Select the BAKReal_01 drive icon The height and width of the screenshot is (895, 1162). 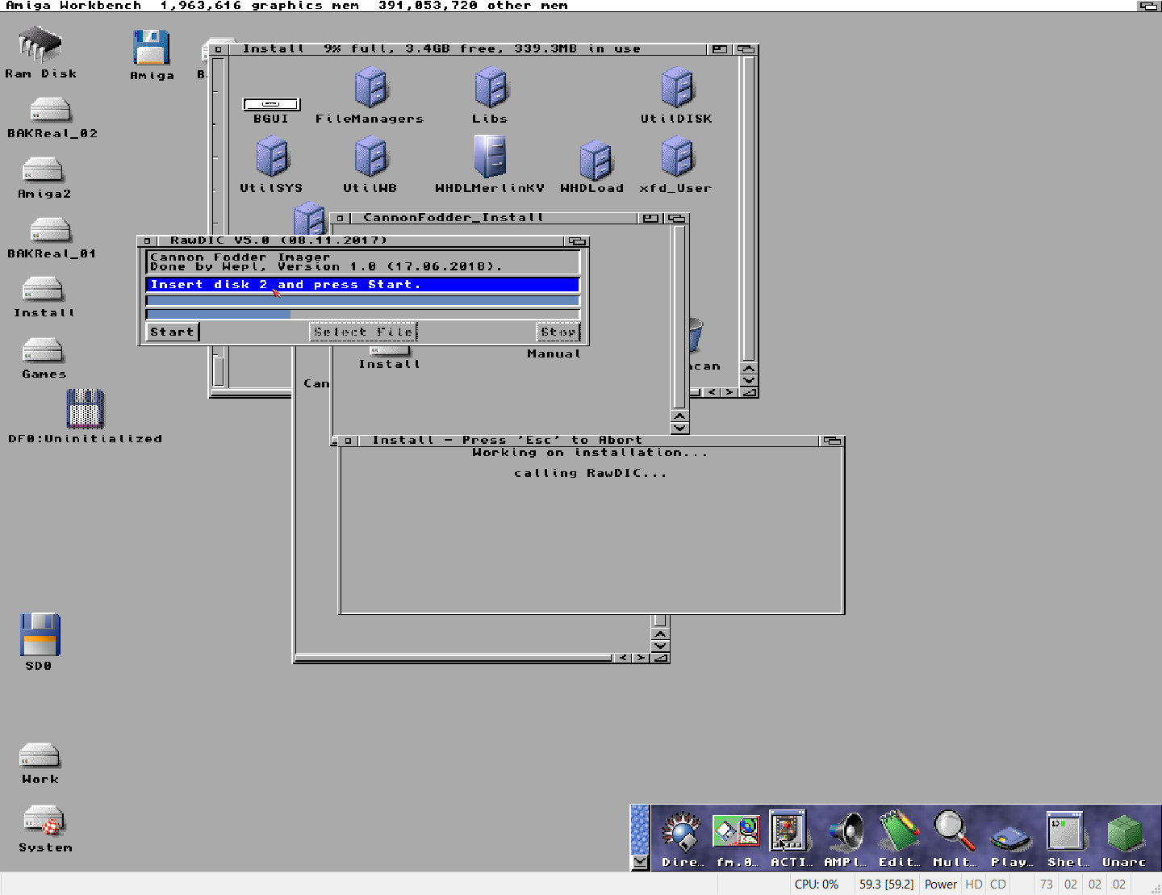tap(50, 230)
